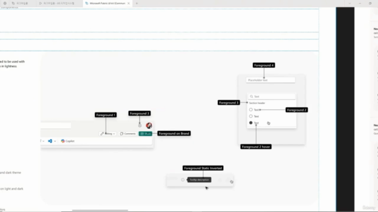Select the Section header text
The image size is (378, 212).
pos(257,103)
